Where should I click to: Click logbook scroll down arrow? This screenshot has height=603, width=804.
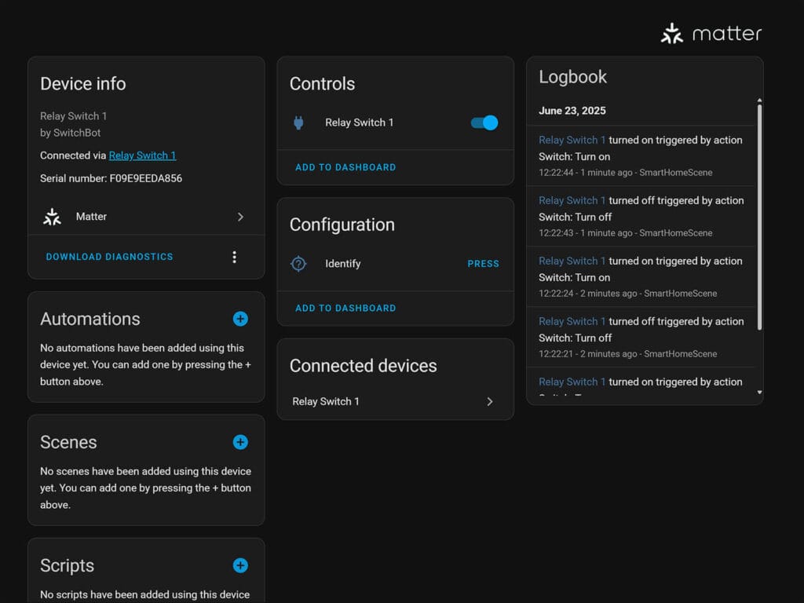(x=759, y=393)
